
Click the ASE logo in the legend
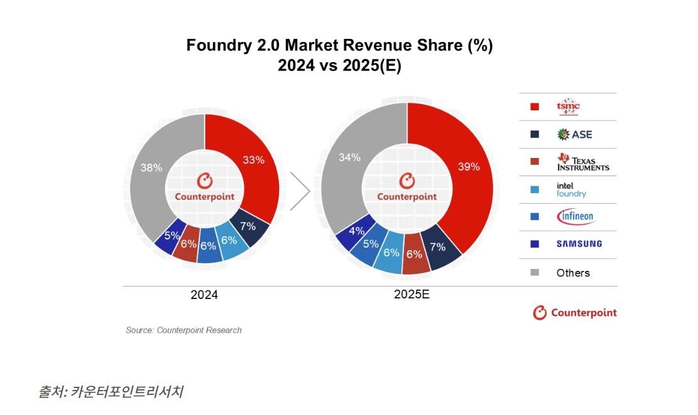pos(574,134)
